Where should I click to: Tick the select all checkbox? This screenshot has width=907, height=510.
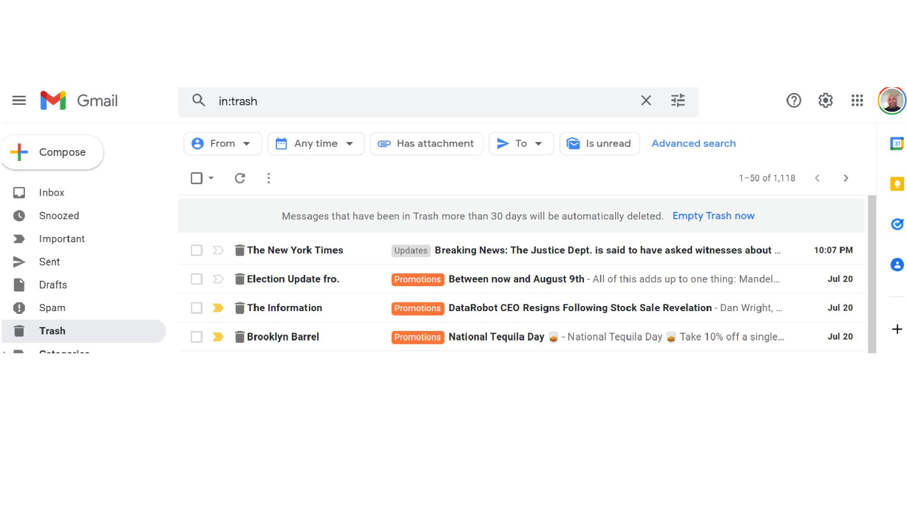(197, 178)
